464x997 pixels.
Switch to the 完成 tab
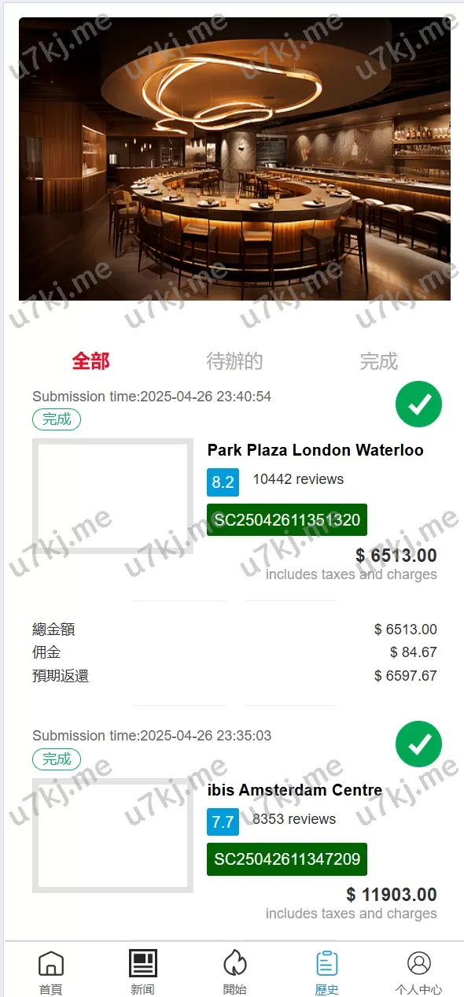tap(379, 361)
